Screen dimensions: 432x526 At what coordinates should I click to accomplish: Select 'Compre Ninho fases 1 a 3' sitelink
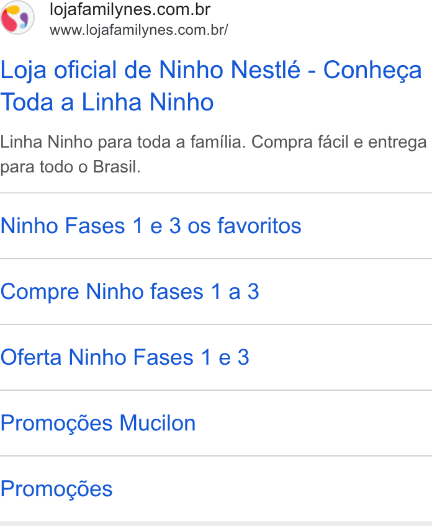click(x=130, y=291)
